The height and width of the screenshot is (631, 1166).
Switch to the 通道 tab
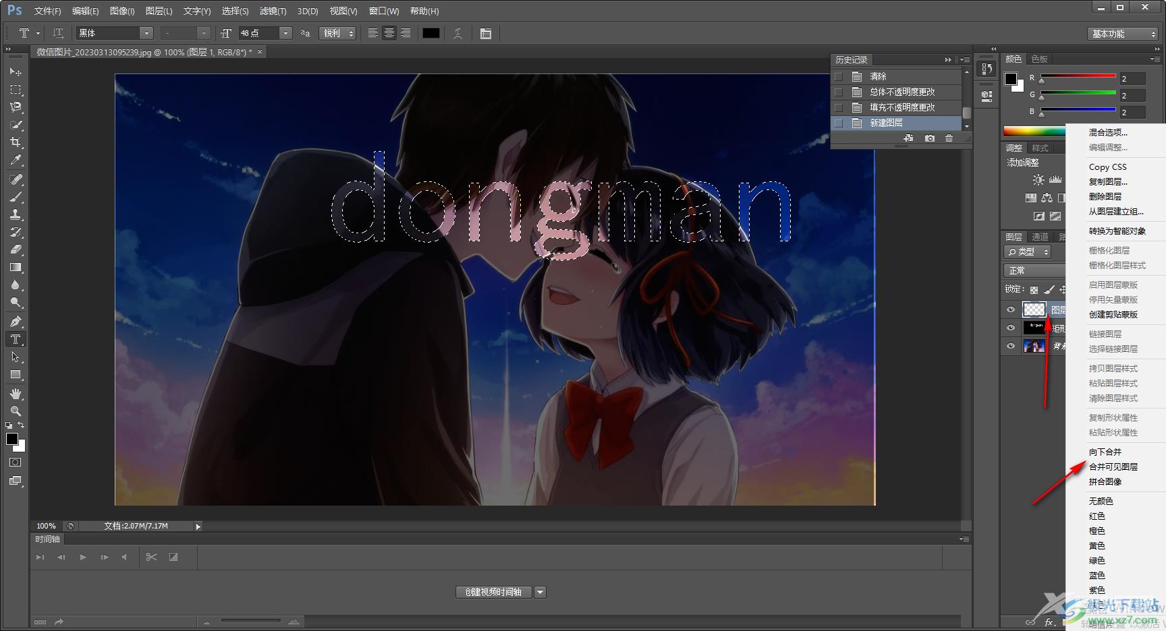click(1040, 237)
